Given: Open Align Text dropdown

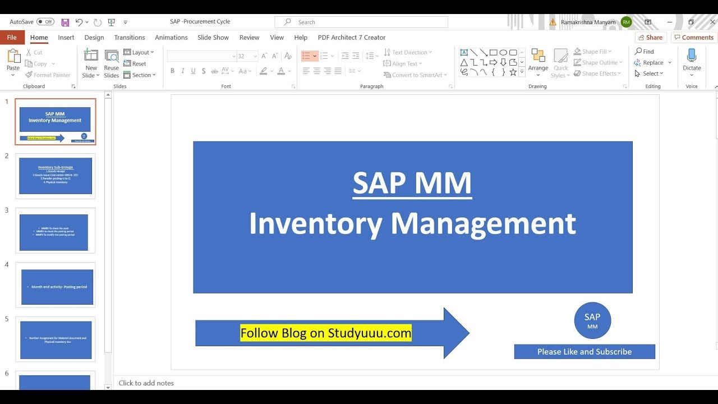Looking at the screenshot, I should pos(403,63).
